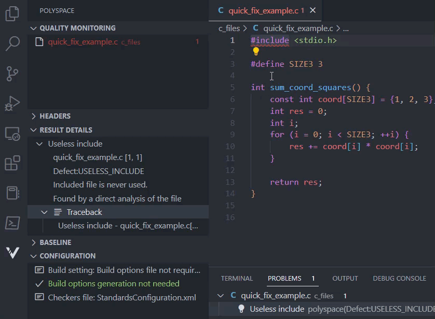Click '#define SIZE3 3' line in editor
The height and width of the screenshot is (319, 435).
click(x=287, y=64)
